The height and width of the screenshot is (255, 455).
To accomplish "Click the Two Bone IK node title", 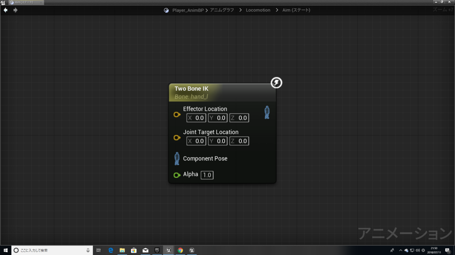I will pyautogui.click(x=192, y=89).
